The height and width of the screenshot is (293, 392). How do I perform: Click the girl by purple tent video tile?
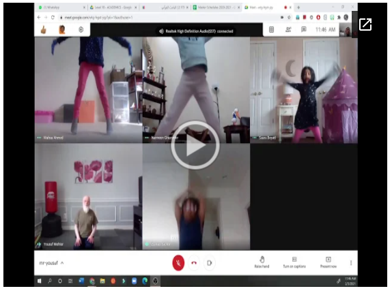point(304,90)
